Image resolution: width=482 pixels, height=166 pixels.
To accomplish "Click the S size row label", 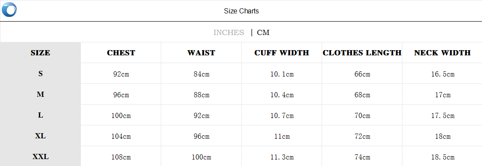I will 40,74.
